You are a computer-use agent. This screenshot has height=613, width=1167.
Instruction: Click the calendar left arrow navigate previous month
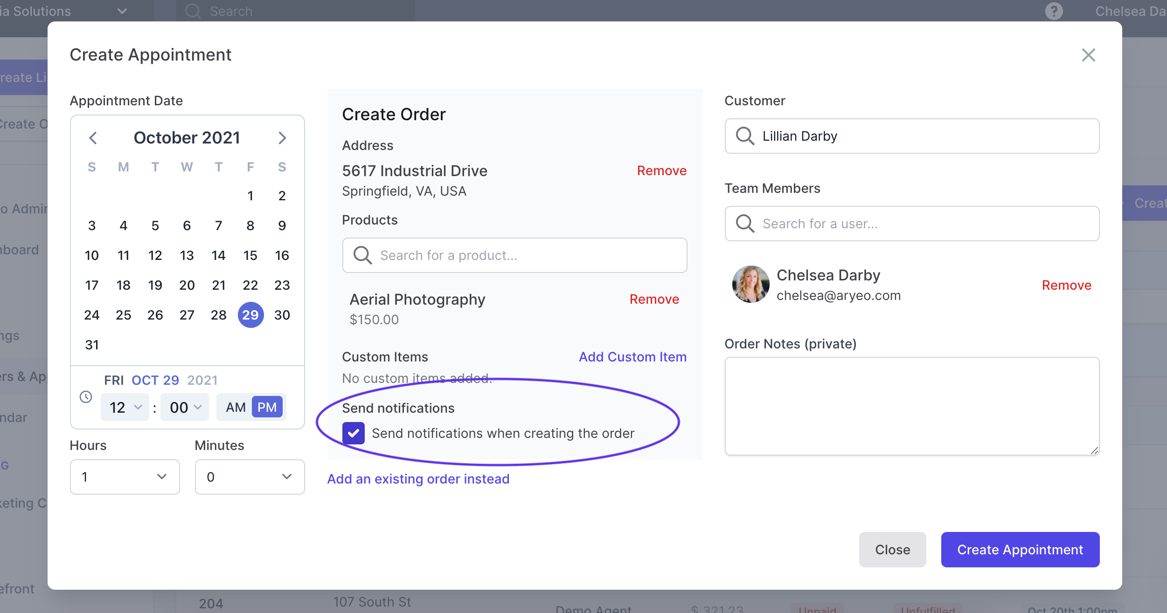coord(93,137)
